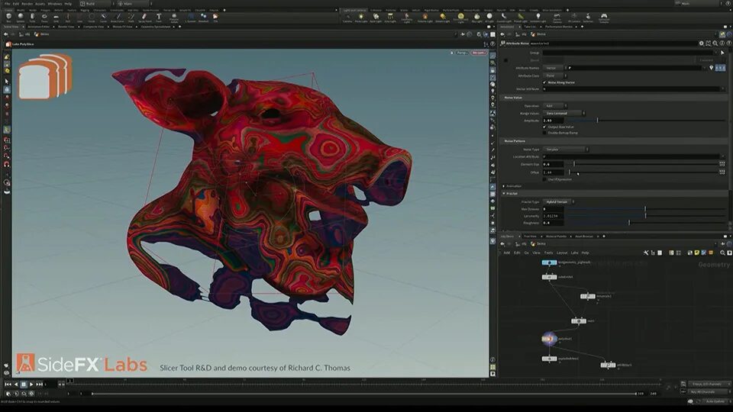Open the Windows menu

click(x=55, y=4)
